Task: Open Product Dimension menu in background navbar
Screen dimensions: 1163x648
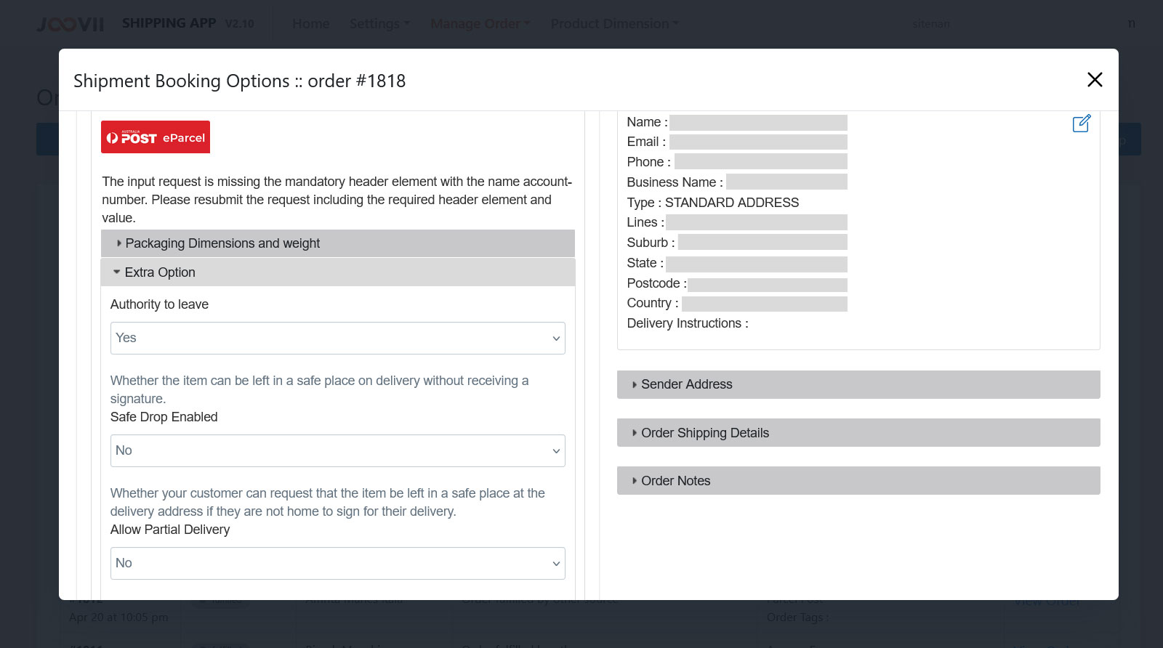Action: pos(615,24)
